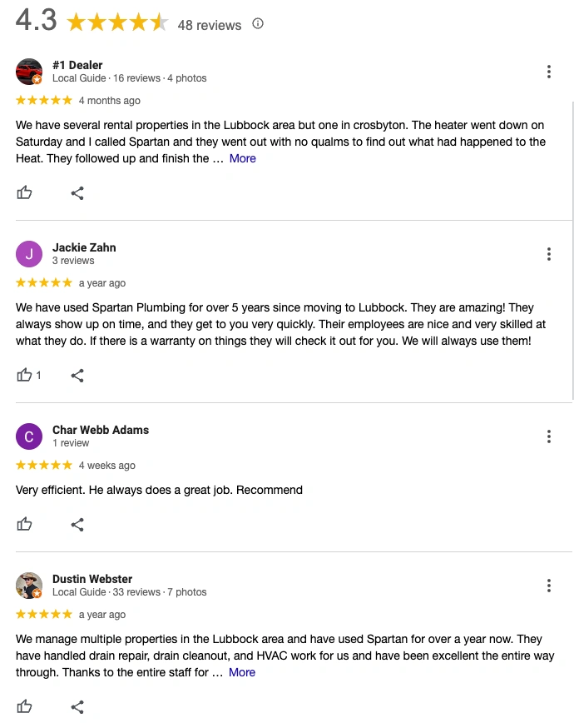This screenshot has height=723, width=574.
Task: Open the three-dot menu on Dustin Webster's review
Action: [549, 586]
